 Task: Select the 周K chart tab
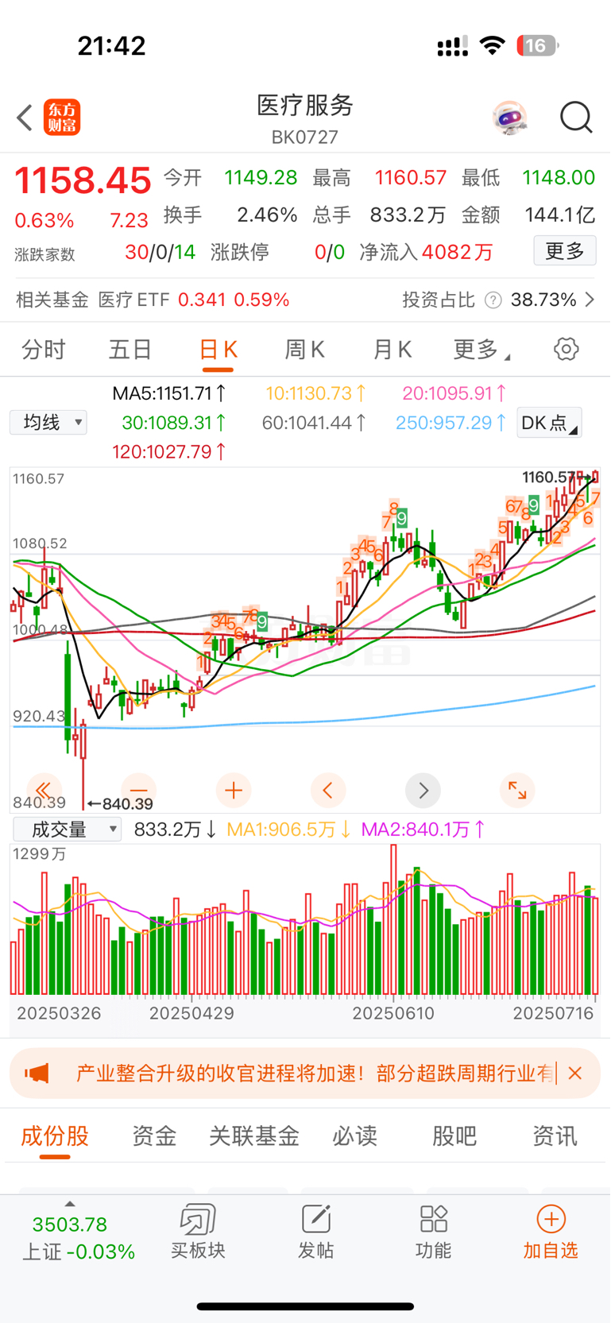coord(304,350)
